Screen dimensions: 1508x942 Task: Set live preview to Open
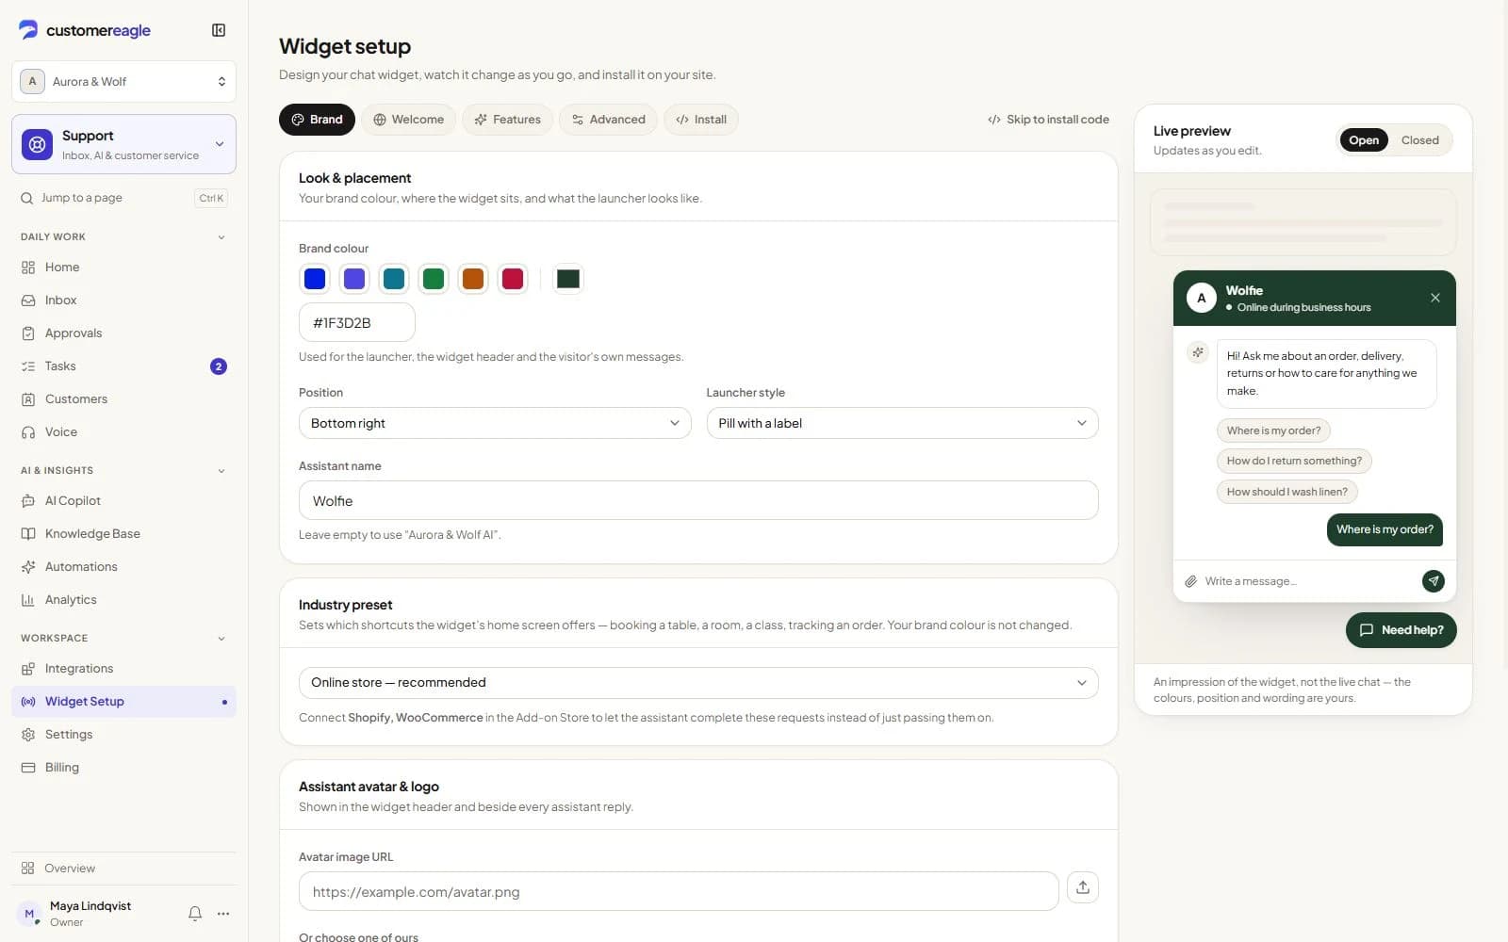[x=1363, y=140]
